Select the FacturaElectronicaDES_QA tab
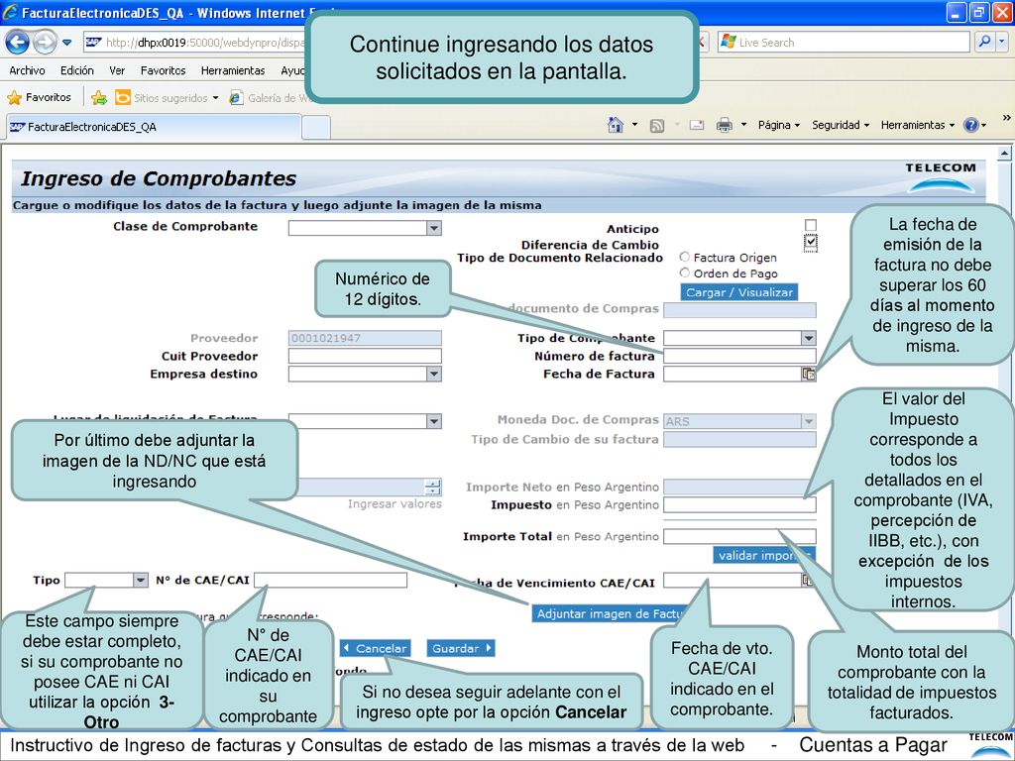1015x761 pixels. (154, 127)
